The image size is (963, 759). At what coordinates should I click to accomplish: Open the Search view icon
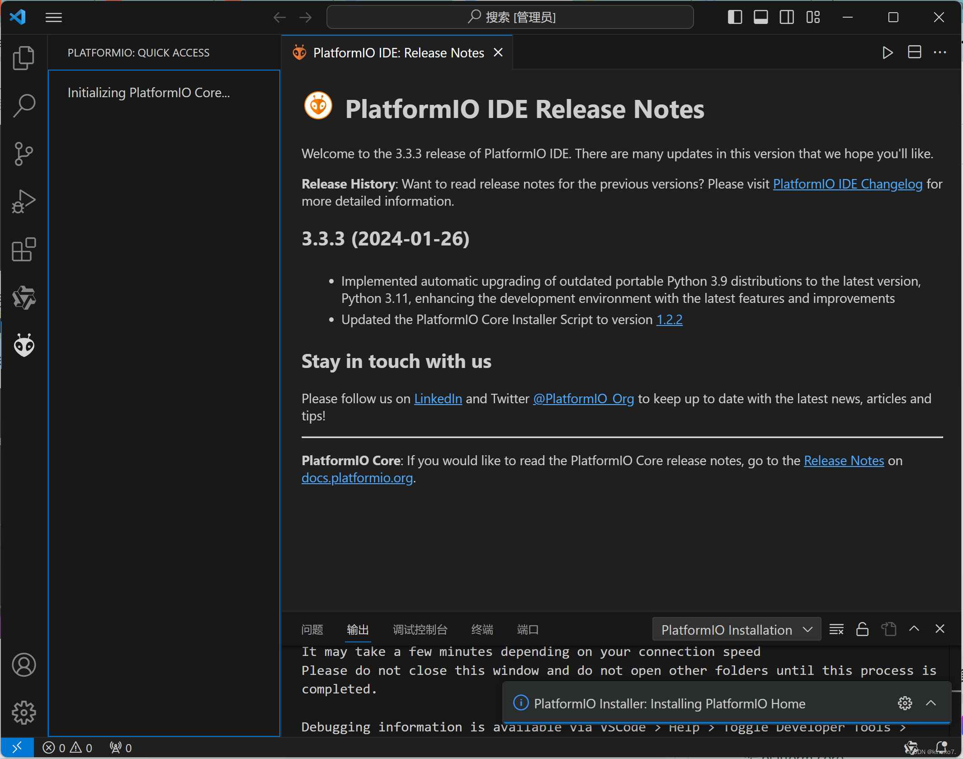click(24, 106)
